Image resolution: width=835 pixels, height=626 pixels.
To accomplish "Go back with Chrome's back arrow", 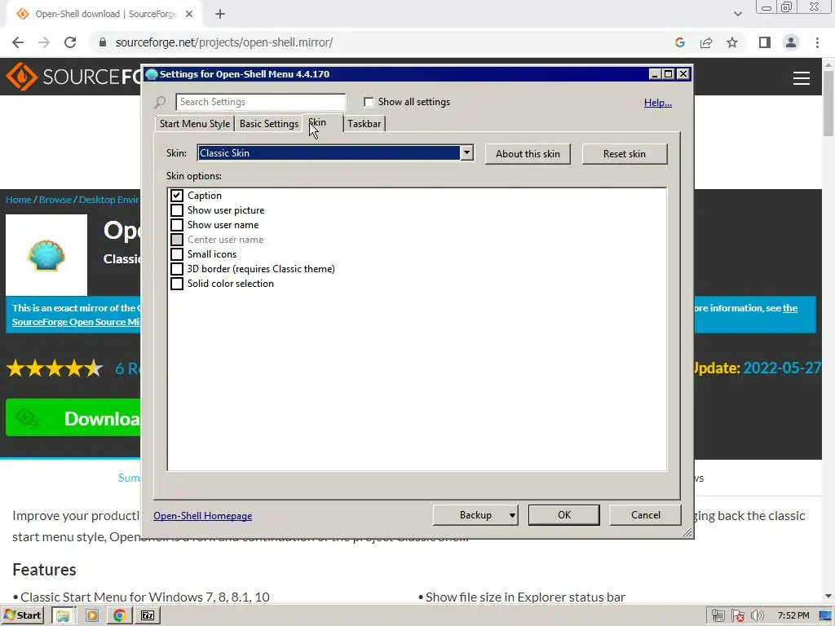I will point(18,42).
